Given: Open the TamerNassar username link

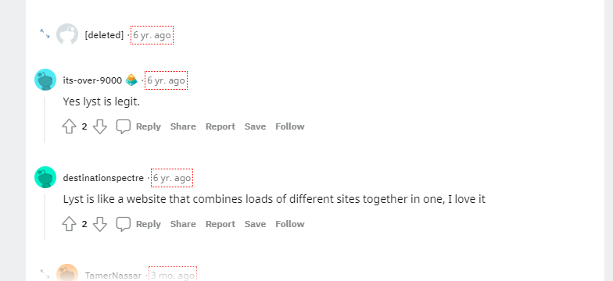Looking at the screenshot, I should [x=113, y=276].
